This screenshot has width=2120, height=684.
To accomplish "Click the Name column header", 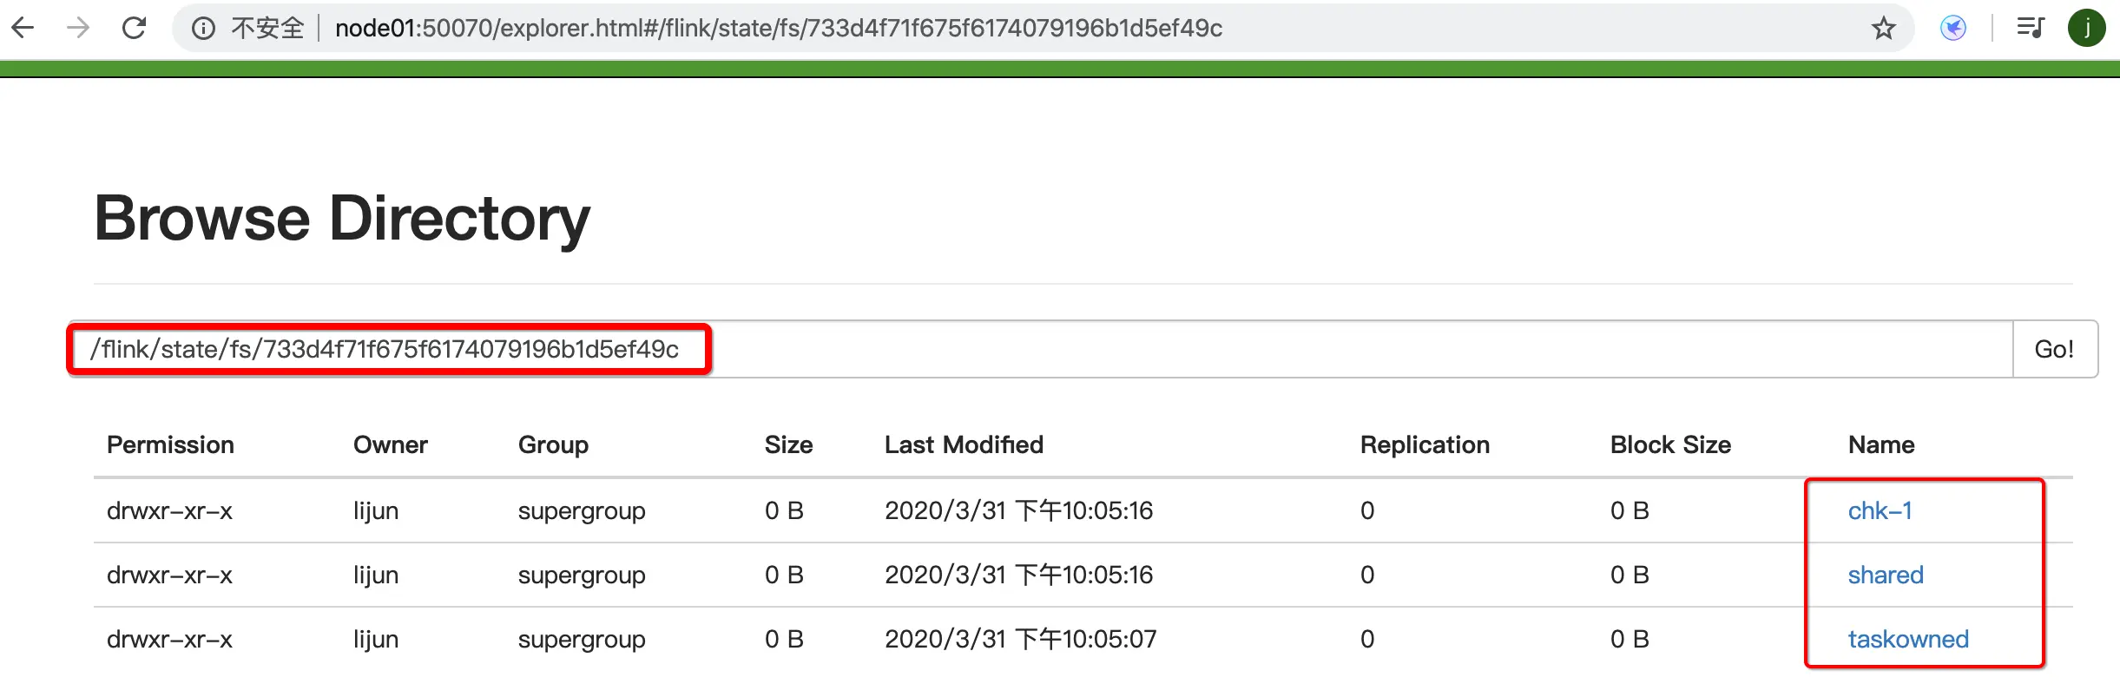I will [x=1880, y=444].
